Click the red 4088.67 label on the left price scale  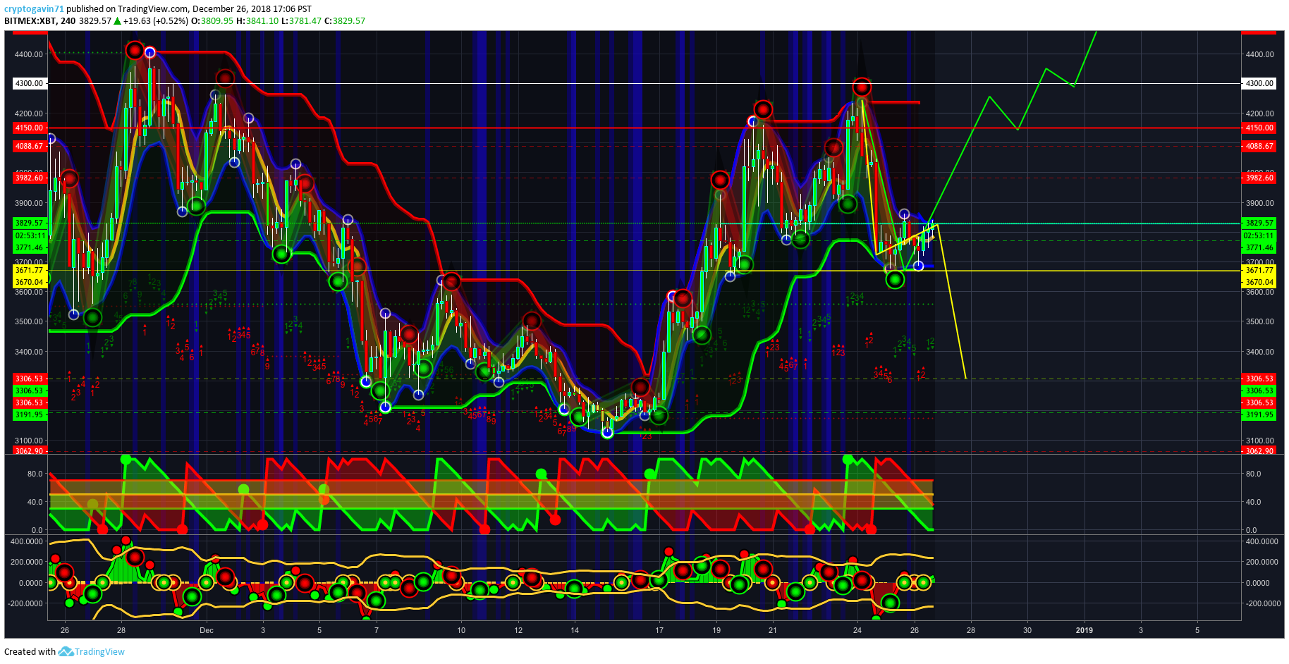tap(30, 147)
